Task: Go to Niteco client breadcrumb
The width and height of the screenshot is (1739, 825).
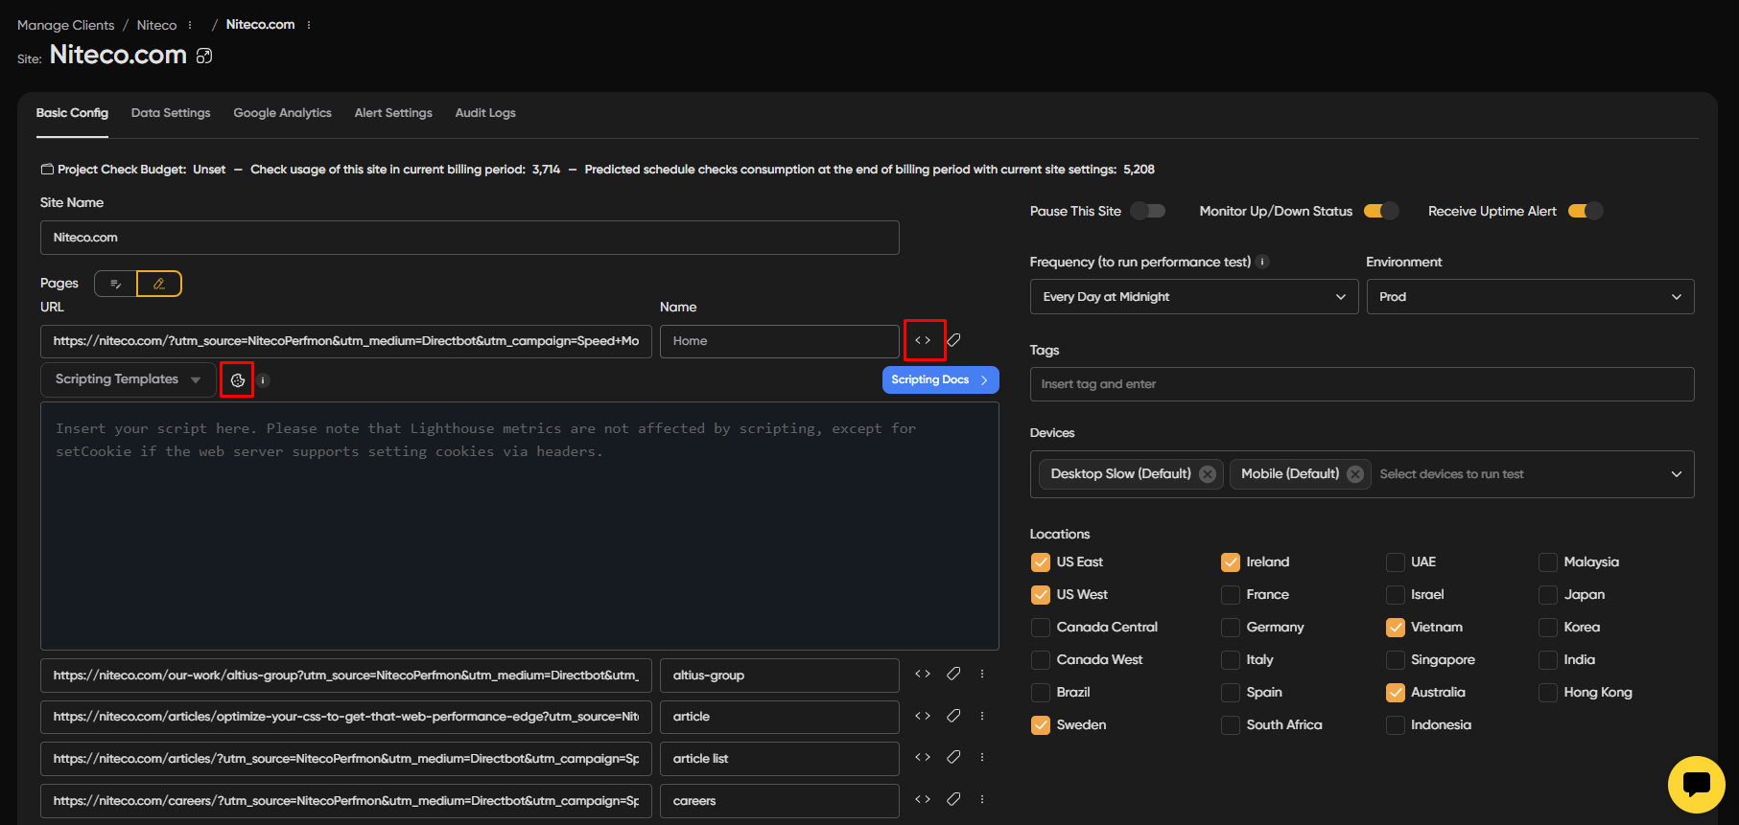Action: tap(156, 25)
